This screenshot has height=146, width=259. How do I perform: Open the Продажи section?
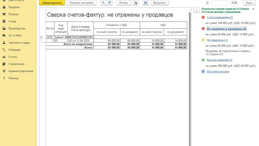[14, 7]
